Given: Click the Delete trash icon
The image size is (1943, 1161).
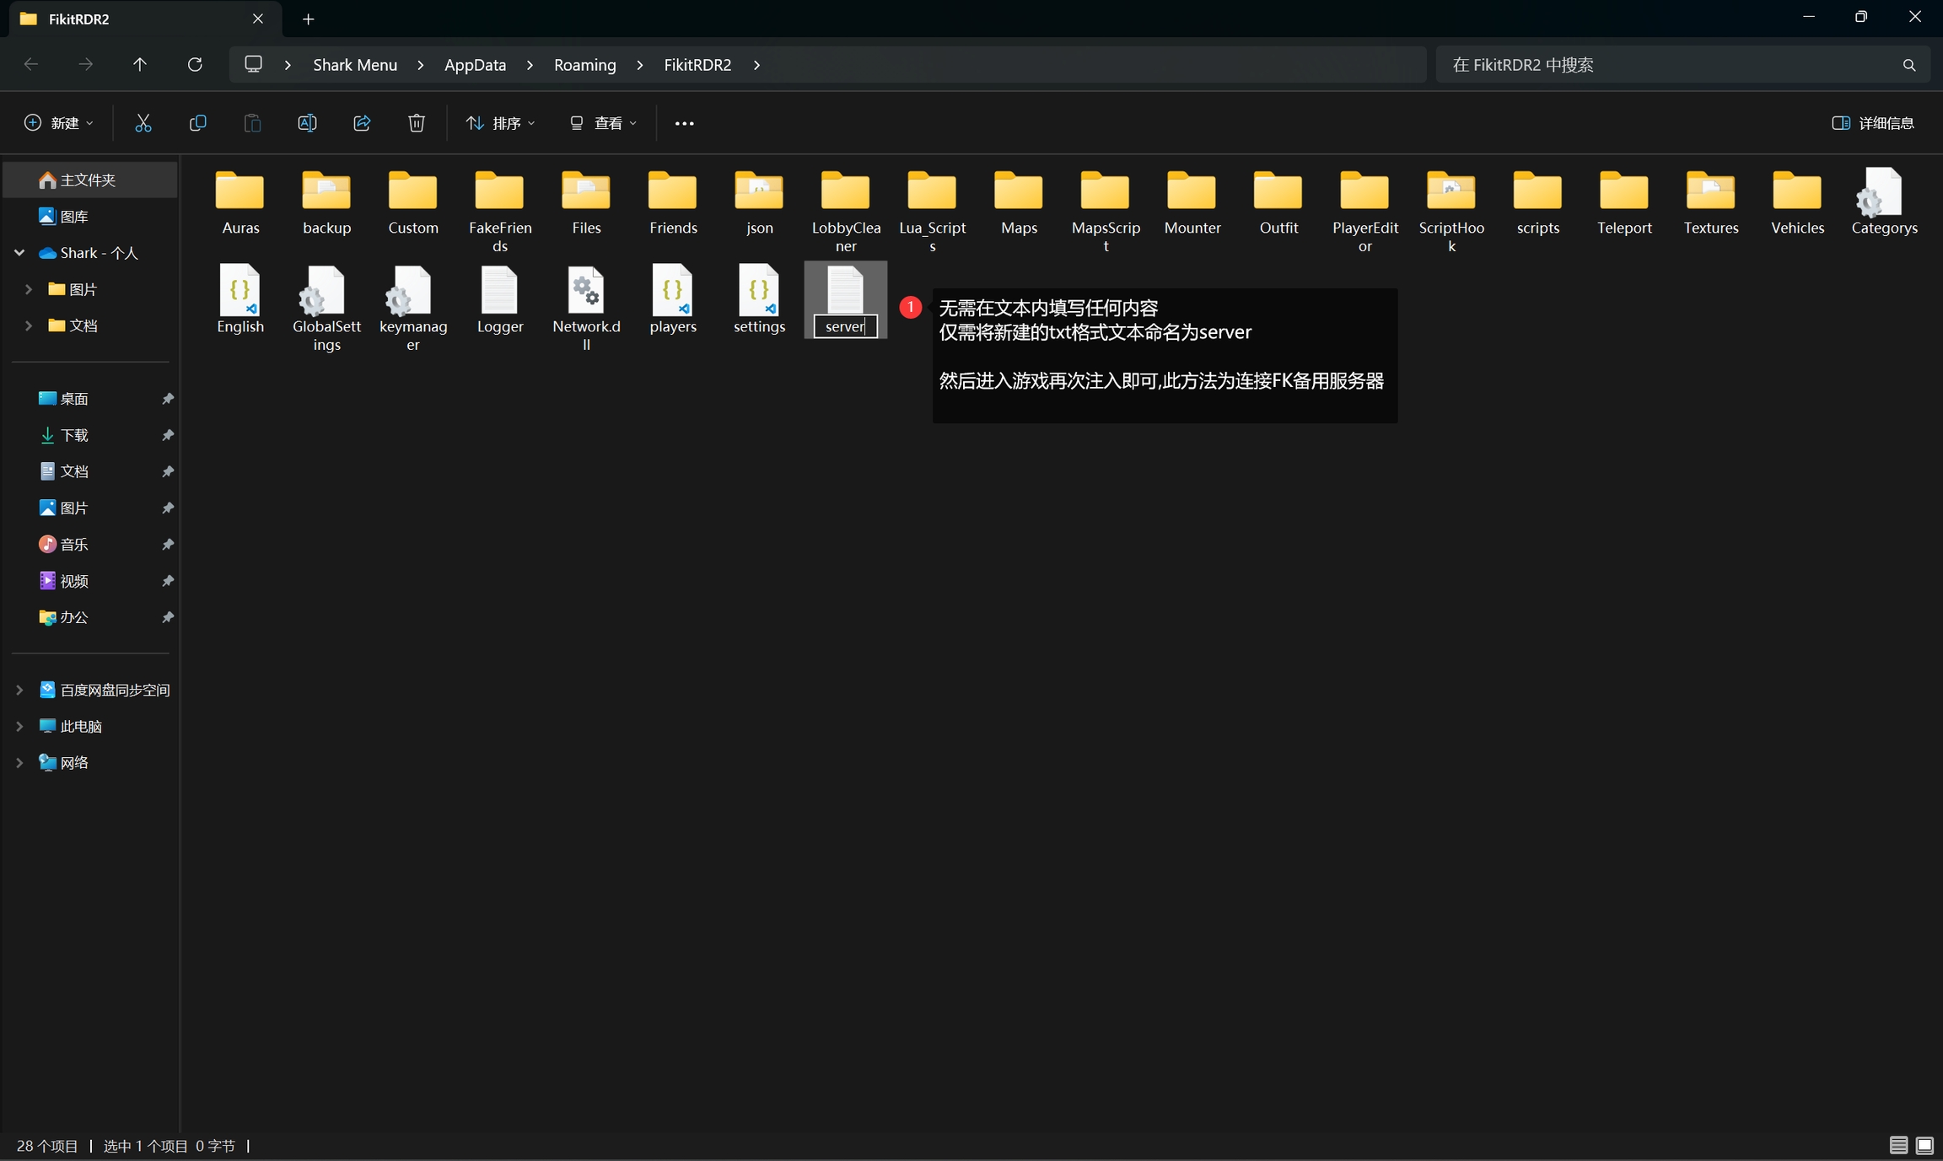Looking at the screenshot, I should [417, 123].
